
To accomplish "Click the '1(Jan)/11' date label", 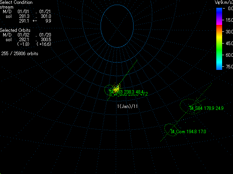I will 127,106.
